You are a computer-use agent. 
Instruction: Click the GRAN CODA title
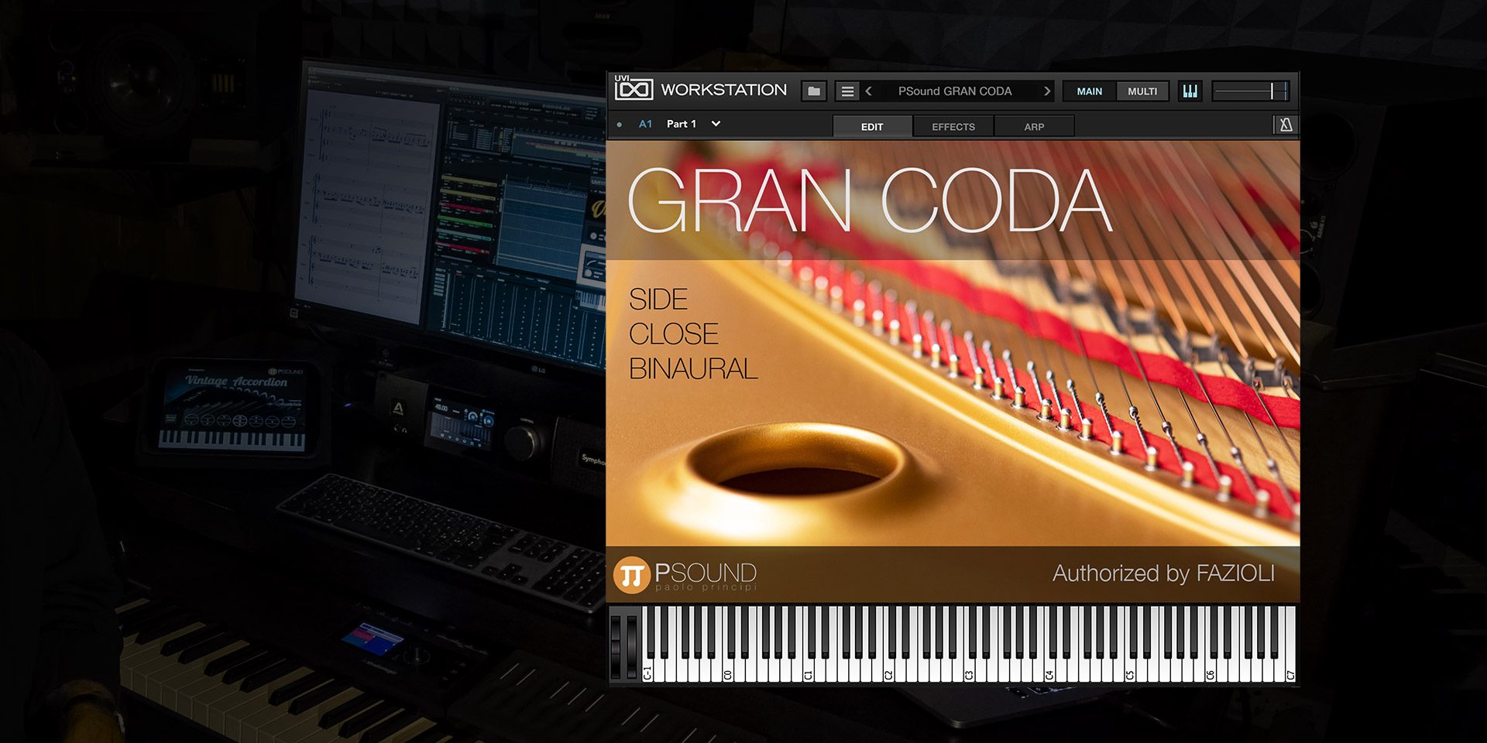[870, 201]
